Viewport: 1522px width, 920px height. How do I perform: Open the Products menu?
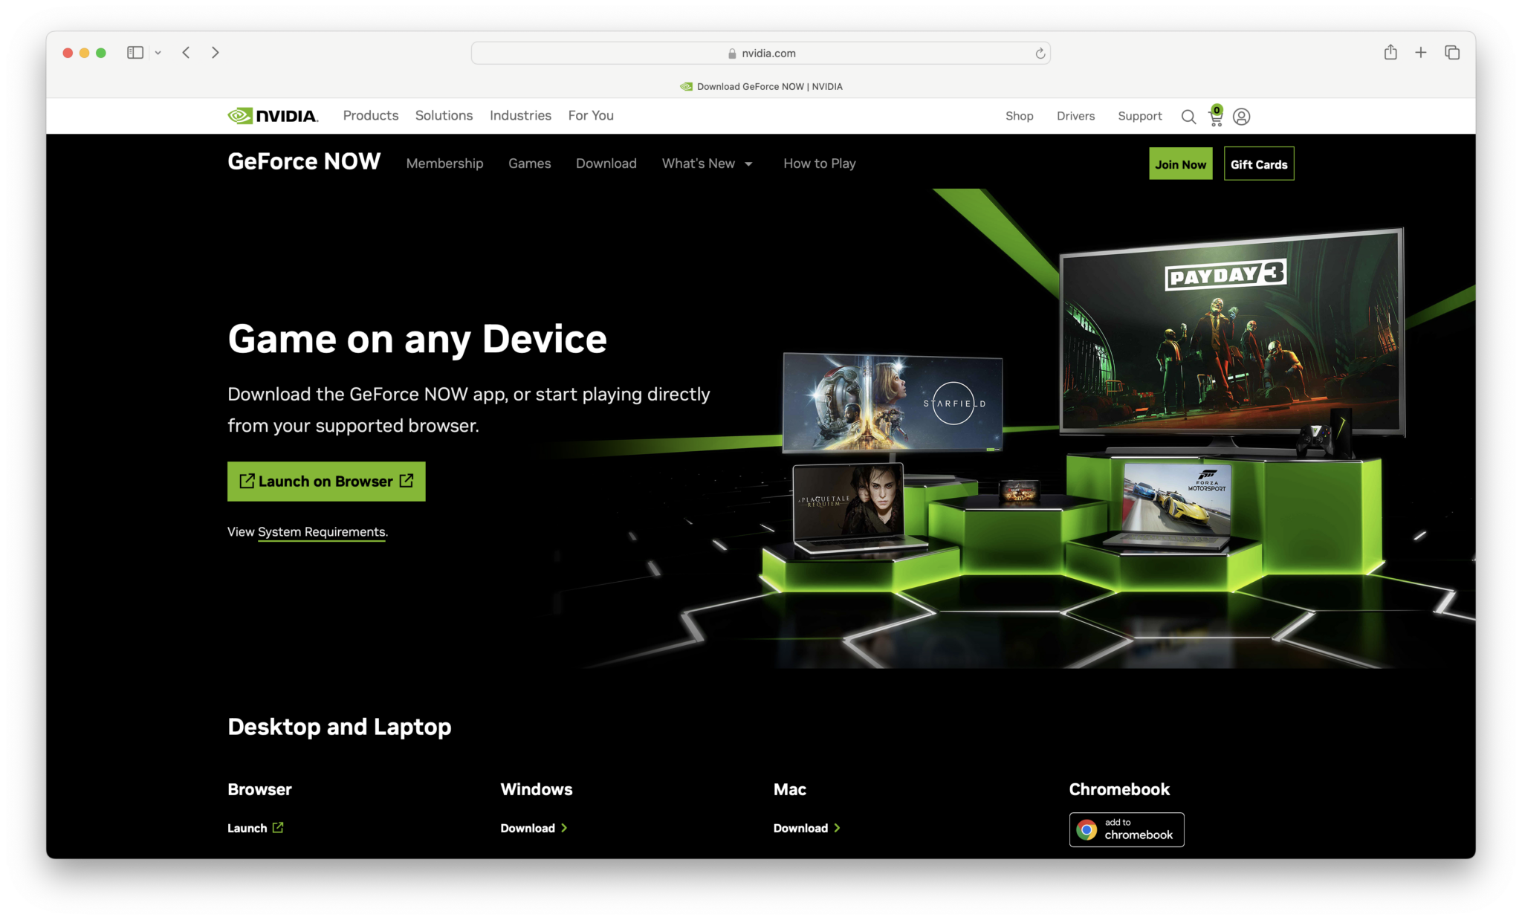(x=370, y=116)
